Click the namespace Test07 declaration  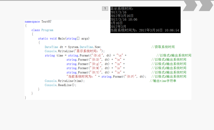coord(38,22)
